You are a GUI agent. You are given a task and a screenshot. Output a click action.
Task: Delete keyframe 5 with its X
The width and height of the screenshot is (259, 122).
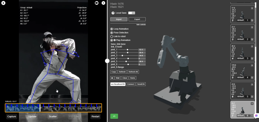(252, 66)
